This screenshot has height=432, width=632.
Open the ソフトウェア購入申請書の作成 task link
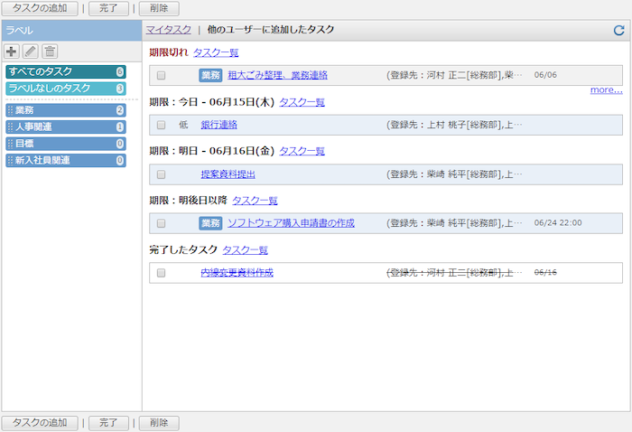(291, 223)
